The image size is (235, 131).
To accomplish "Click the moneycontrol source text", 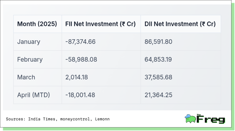I will (75, 119).
